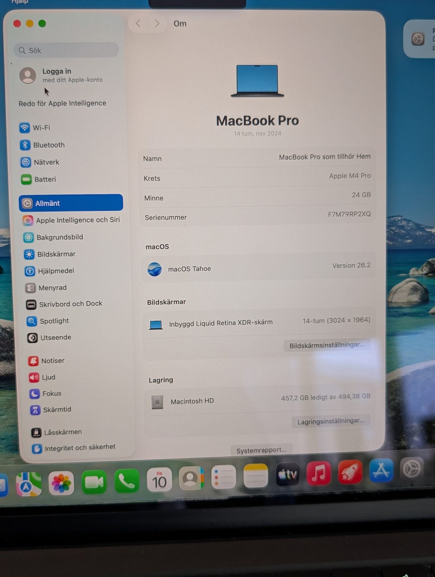Open Music in the Dock

(x=319, y=473)
